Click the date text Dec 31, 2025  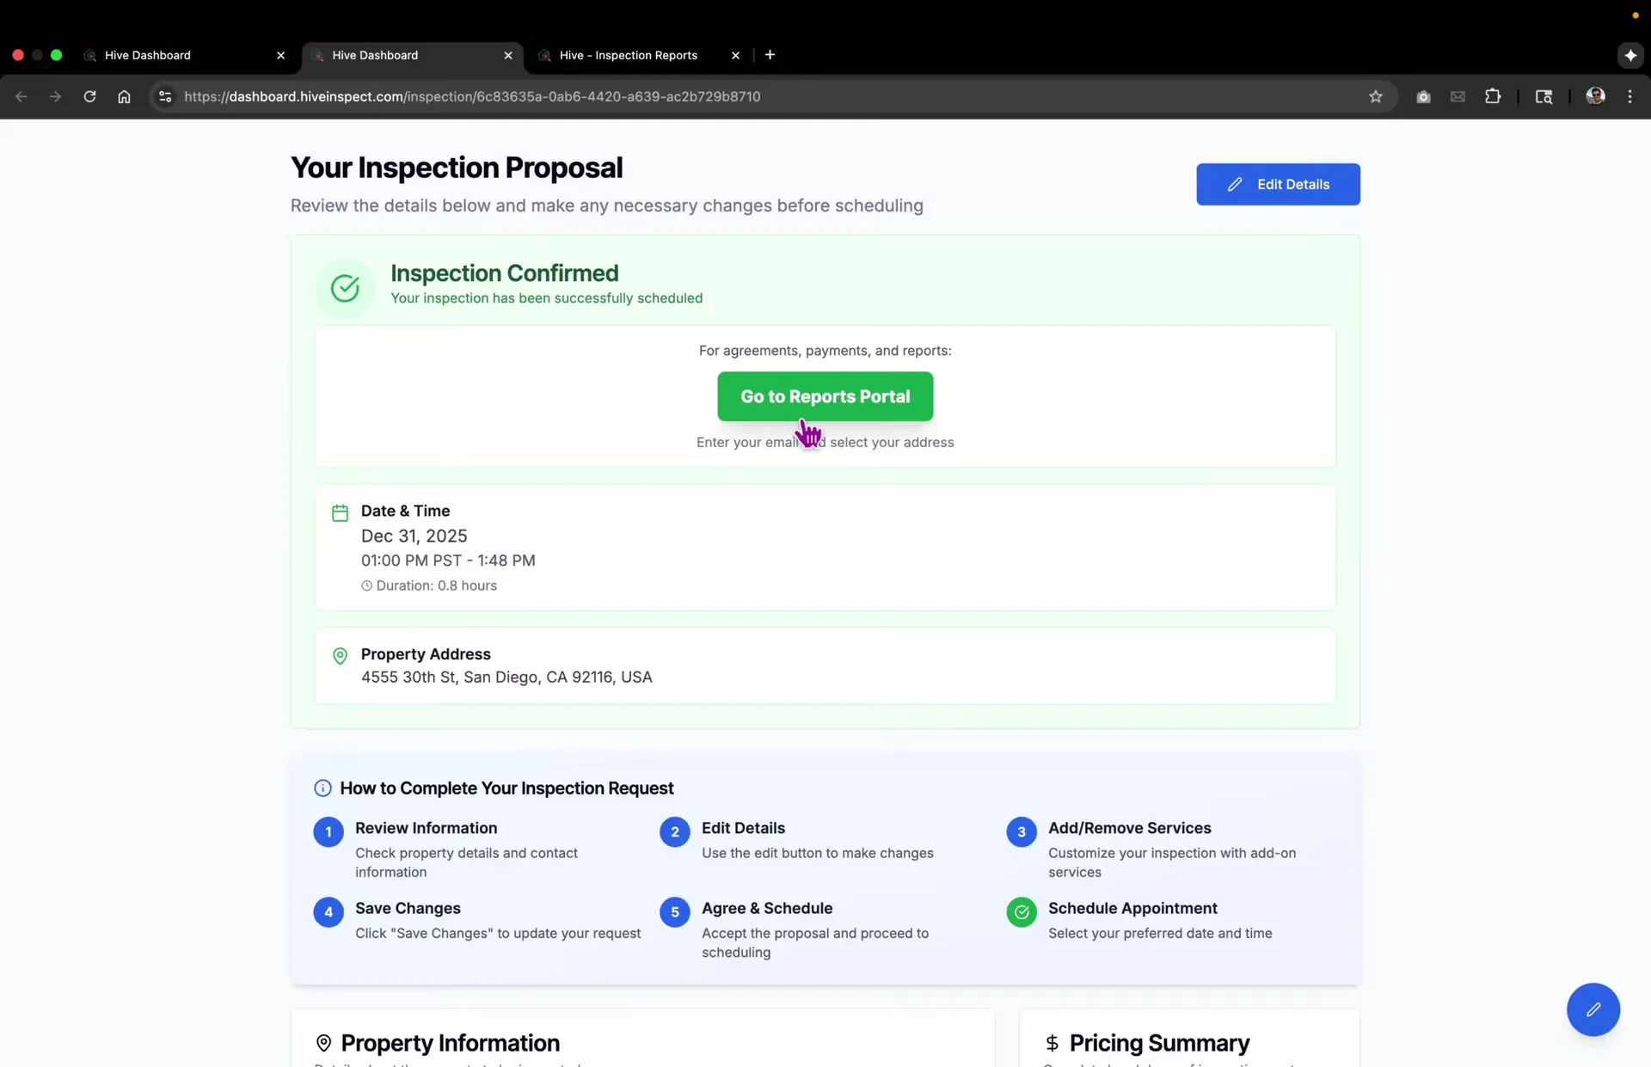[414, 536]
